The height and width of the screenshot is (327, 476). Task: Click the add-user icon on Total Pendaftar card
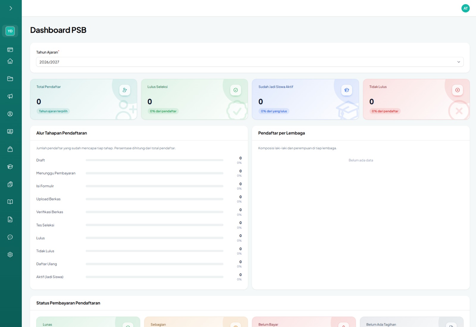[x=125, y=90]
